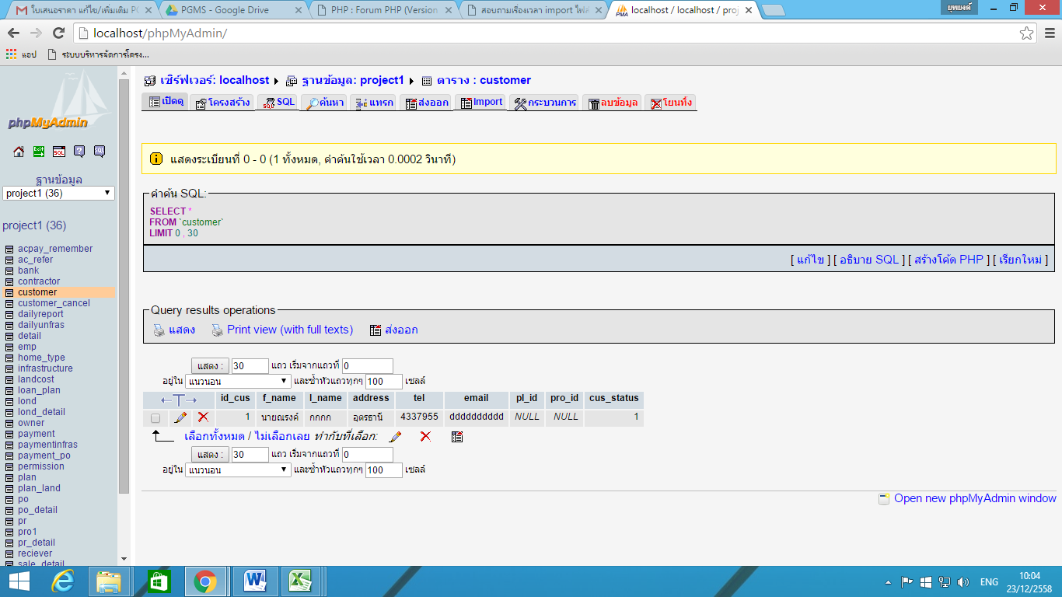Click the table icon next to bank
Viewport: 1062px width, 597px height.
tap(9, 271)
